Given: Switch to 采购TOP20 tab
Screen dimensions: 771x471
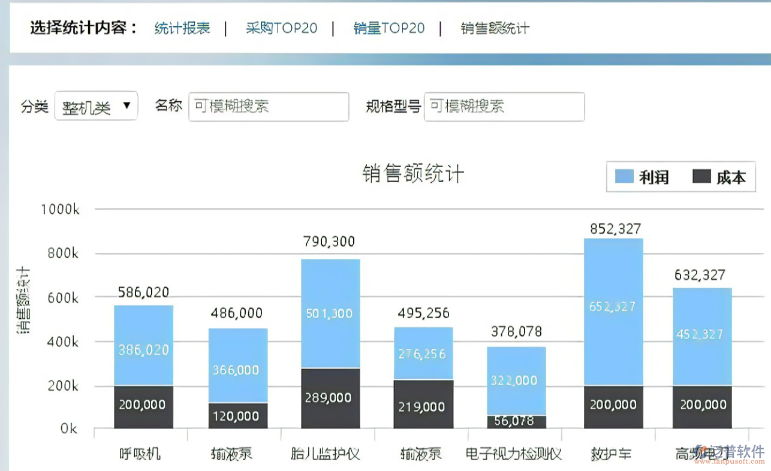Looking at the screenshot, I should [x=281, y=28].
